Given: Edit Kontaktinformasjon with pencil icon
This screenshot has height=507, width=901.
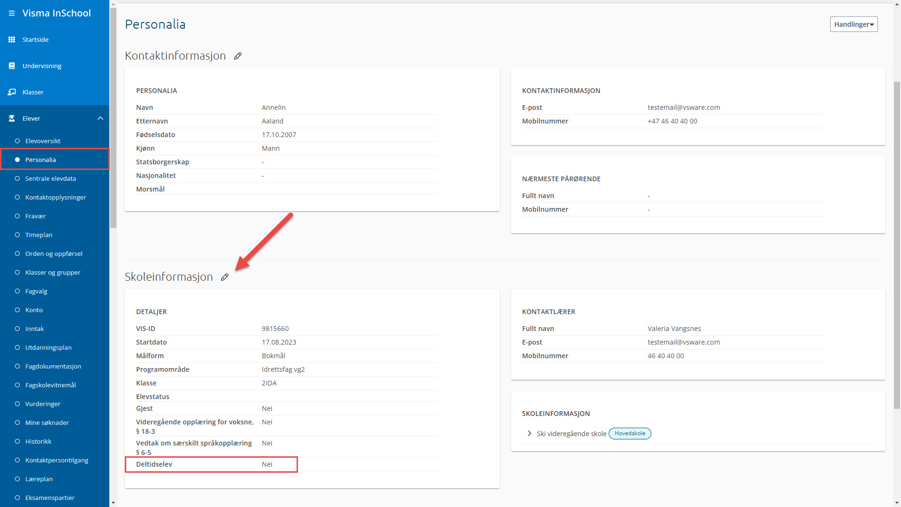Looking at the screenshot, I should coord(238,56).
